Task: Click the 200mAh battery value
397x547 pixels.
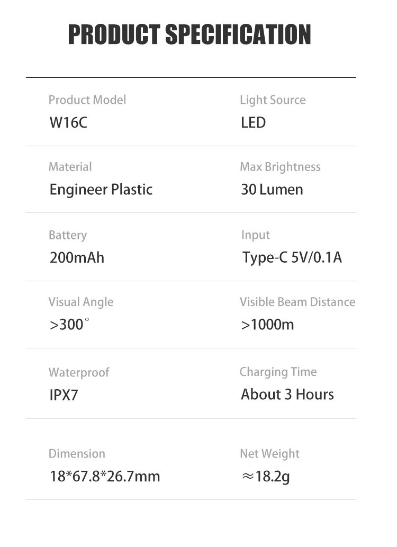Action: (x=77, y=258)
